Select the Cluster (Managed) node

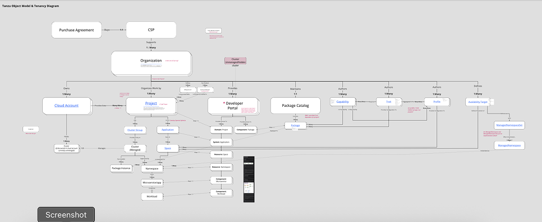pos(135,149)
